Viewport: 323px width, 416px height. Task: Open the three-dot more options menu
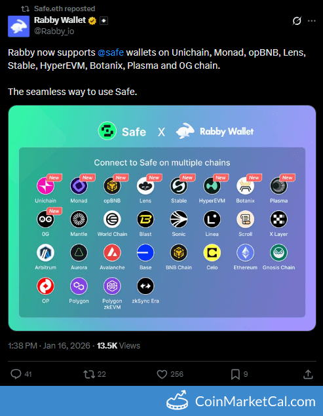(x=312, y=21)
